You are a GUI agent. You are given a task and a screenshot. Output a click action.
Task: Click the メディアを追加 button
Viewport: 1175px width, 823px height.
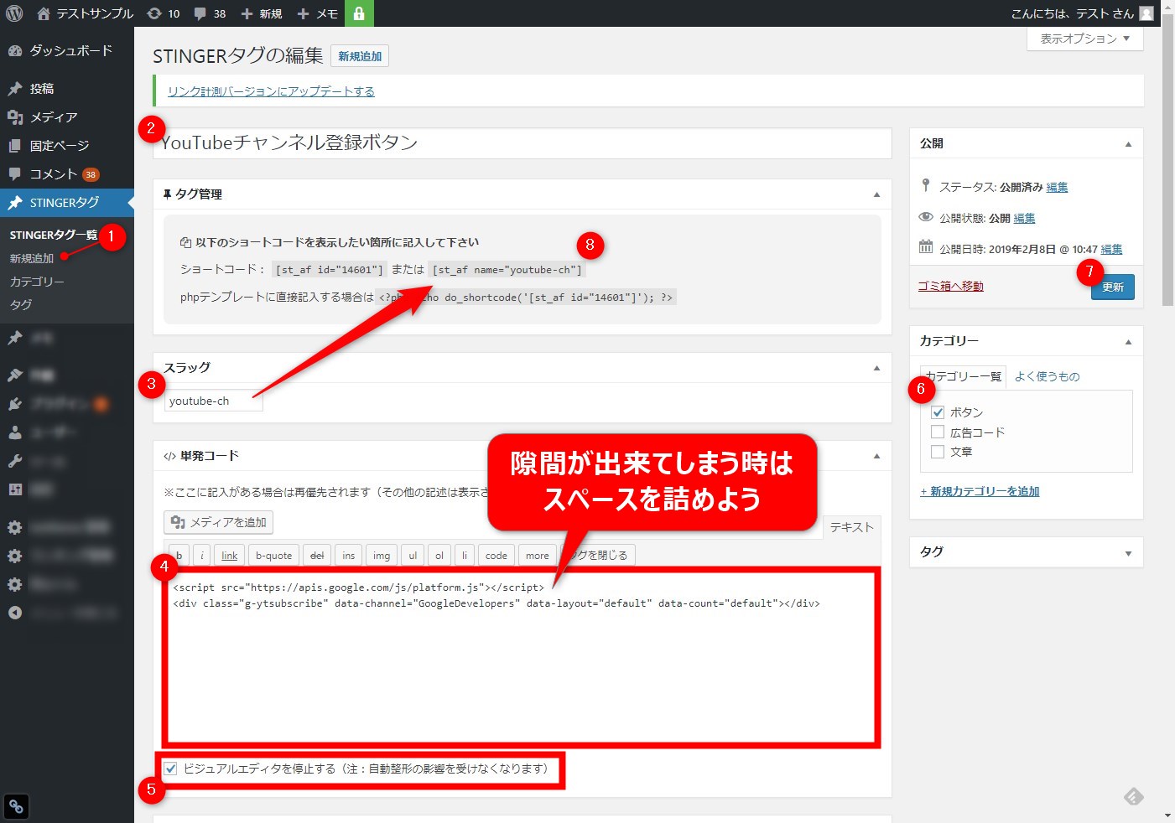pyautogui.click(x=218, y=522)
